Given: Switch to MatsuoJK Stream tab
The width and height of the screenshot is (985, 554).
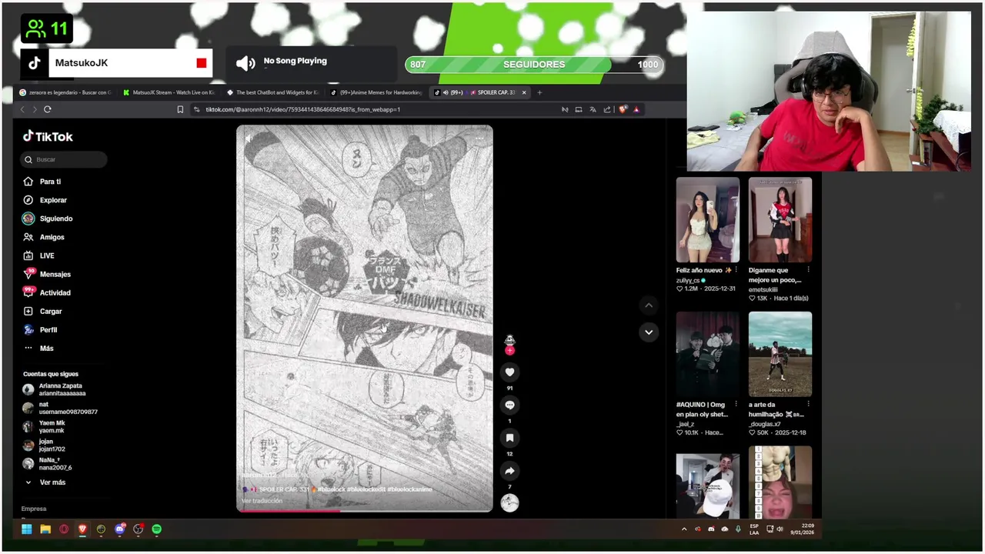Looking at the screenshot, I should [x=169, y=92].
